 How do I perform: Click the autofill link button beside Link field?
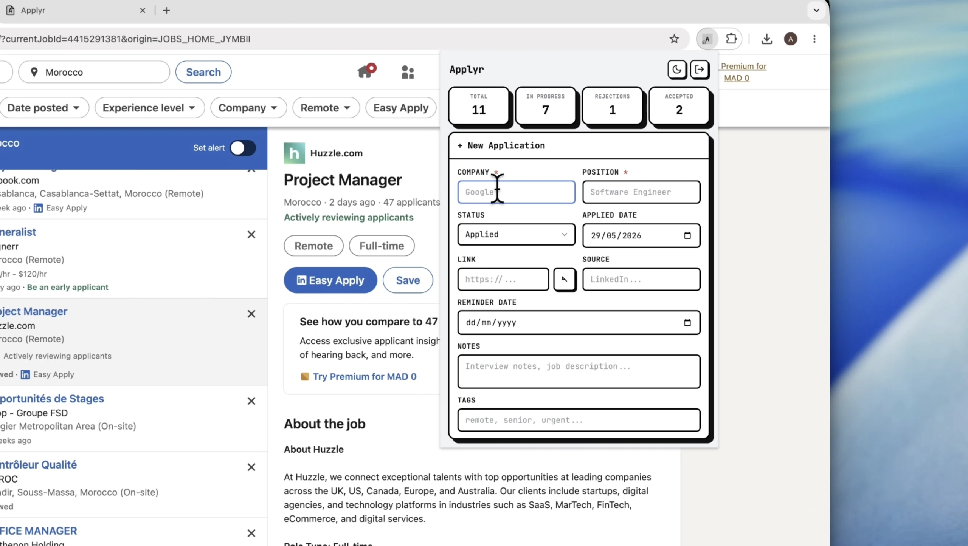pyautogui.click(x=565, y=279)
